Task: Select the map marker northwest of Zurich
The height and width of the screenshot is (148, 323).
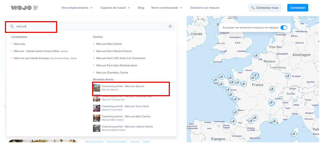Action: 272,89
